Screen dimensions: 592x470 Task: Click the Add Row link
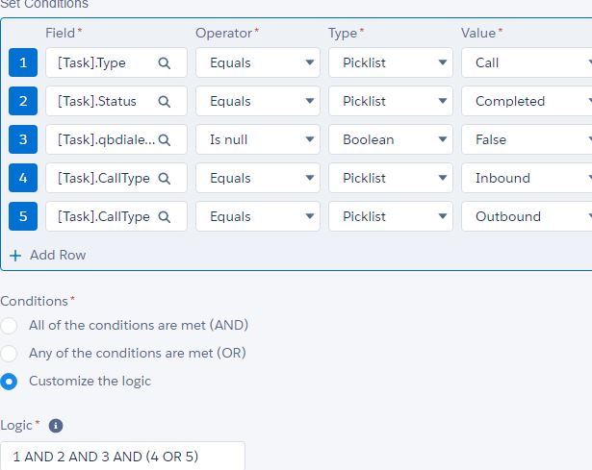(x=58, y=256)
